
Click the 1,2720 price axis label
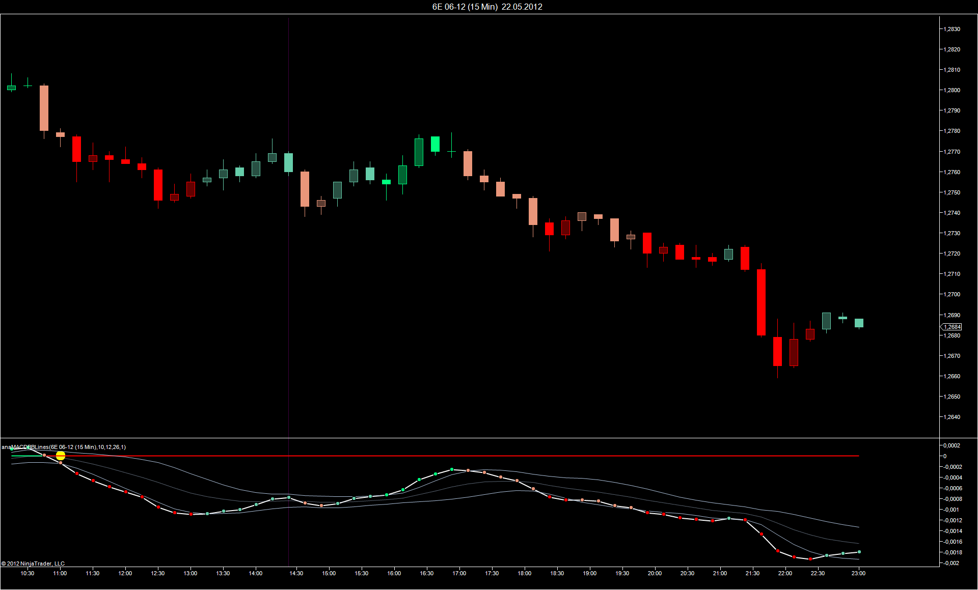952,254
